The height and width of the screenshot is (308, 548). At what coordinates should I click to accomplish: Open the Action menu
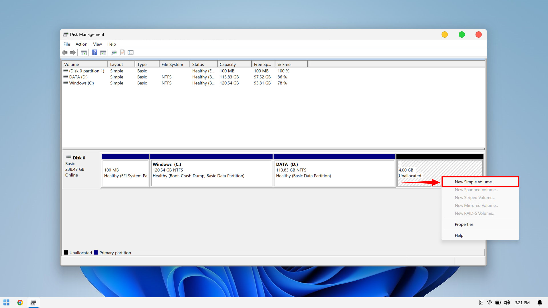click(x=81, y=44)
